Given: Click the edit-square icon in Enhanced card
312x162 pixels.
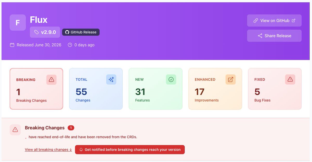Looking at the screenshot, I should (x=231, y=79).
